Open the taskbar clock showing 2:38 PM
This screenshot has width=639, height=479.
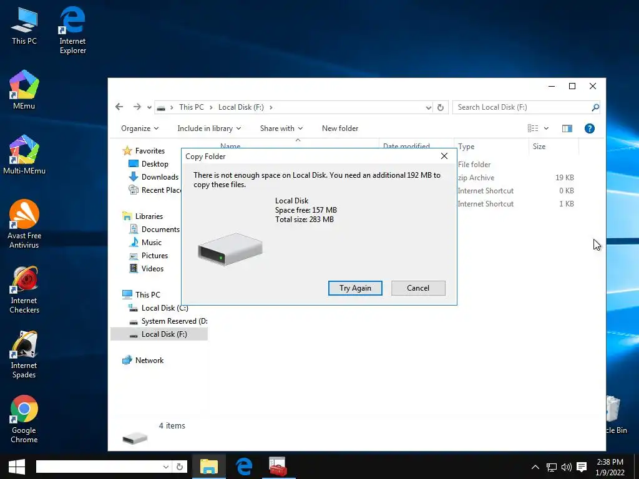[x=610, y=467]
